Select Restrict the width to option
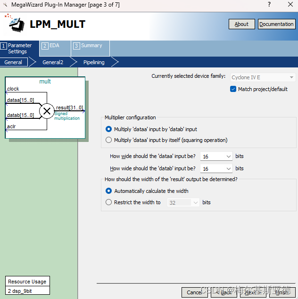 click(x=108, y=202)
